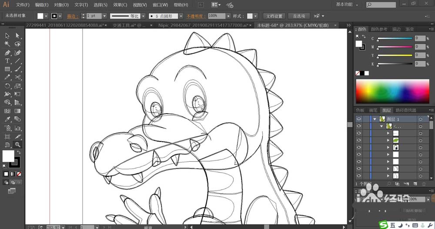Click the Swap Fill and Stroke arrow in toolbox
435x229 pixels.
pyautogui.click(x=19, y=152)
